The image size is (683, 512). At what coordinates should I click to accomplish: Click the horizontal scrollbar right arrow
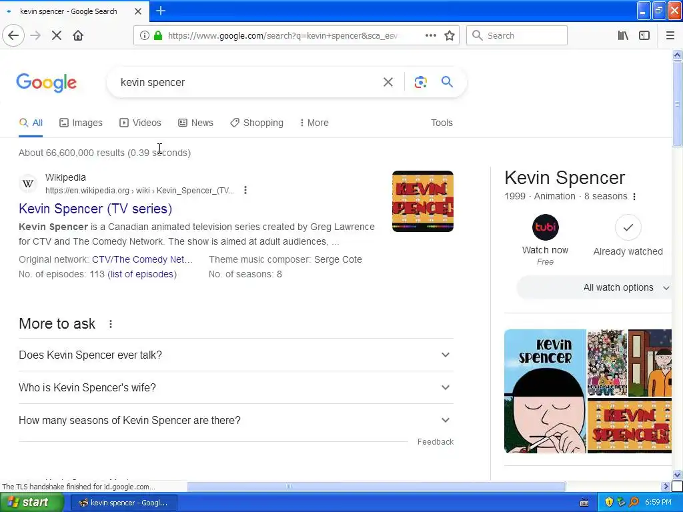pyautogui.click(x=666, y=486)
